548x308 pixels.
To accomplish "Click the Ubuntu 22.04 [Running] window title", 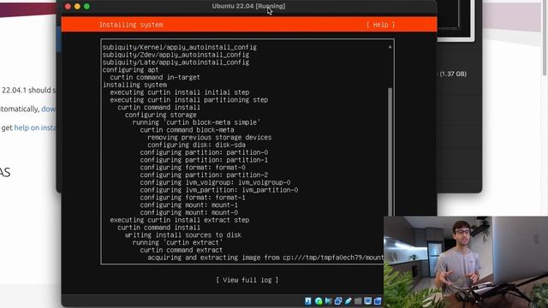I will click(x=248, y=6).
